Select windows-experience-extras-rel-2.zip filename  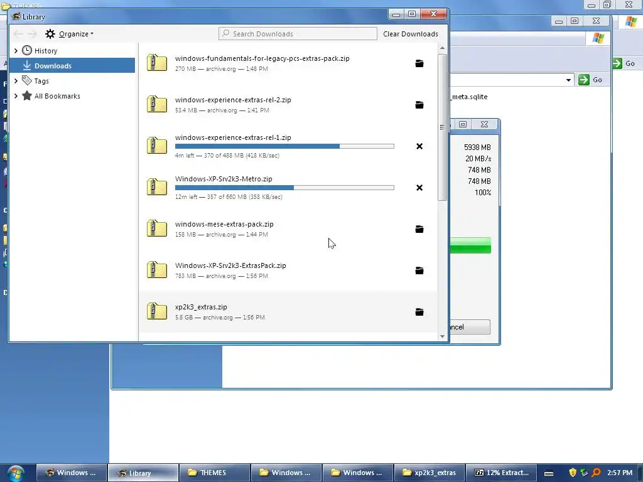233,100
